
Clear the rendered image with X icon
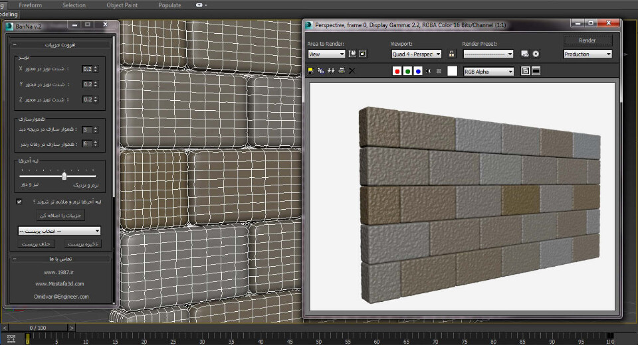(352, 71)
